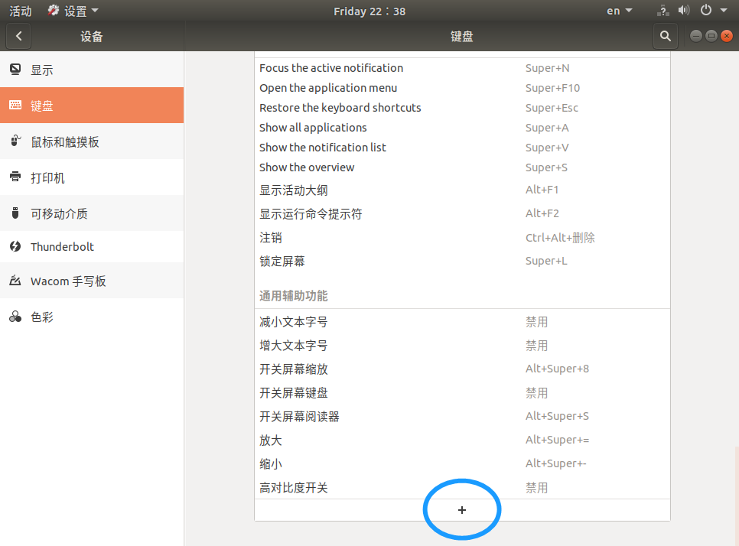The height and width of the screenshot is (546, 739).
Task: Click the Wacom tablet icon
Action: (15, 281)
